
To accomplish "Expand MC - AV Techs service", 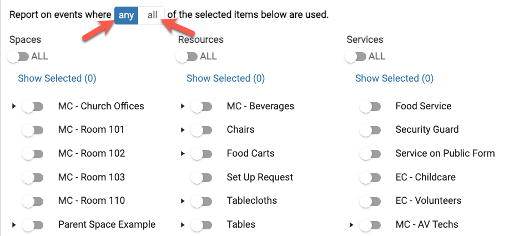I will tap(351, 224).
